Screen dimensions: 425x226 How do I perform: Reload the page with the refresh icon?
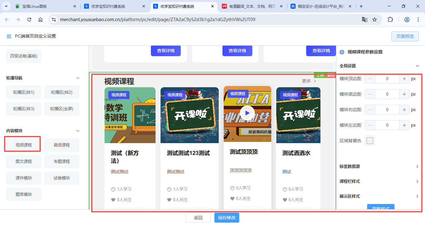click(29, 20)
